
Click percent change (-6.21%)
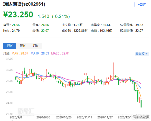[61, 16]
